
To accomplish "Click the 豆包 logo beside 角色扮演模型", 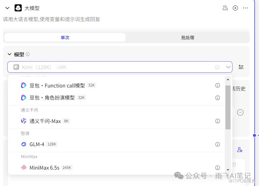I will (23, 98).
